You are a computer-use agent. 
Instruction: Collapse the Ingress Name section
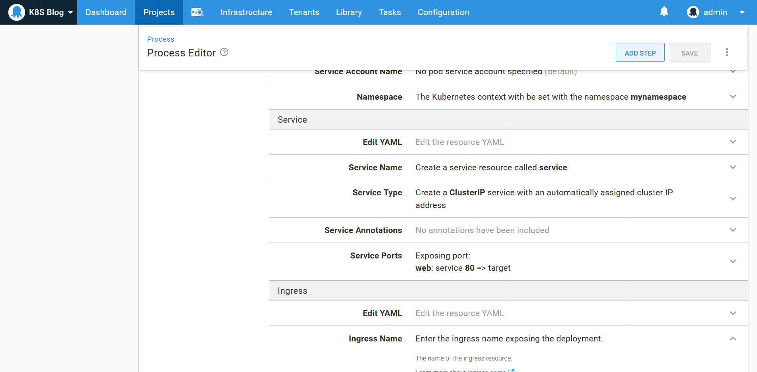click(733, 339)
